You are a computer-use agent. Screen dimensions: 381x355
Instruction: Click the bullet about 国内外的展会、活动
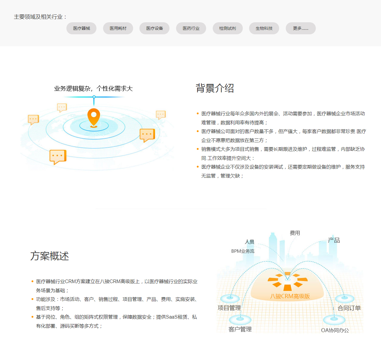click(283, 118)
